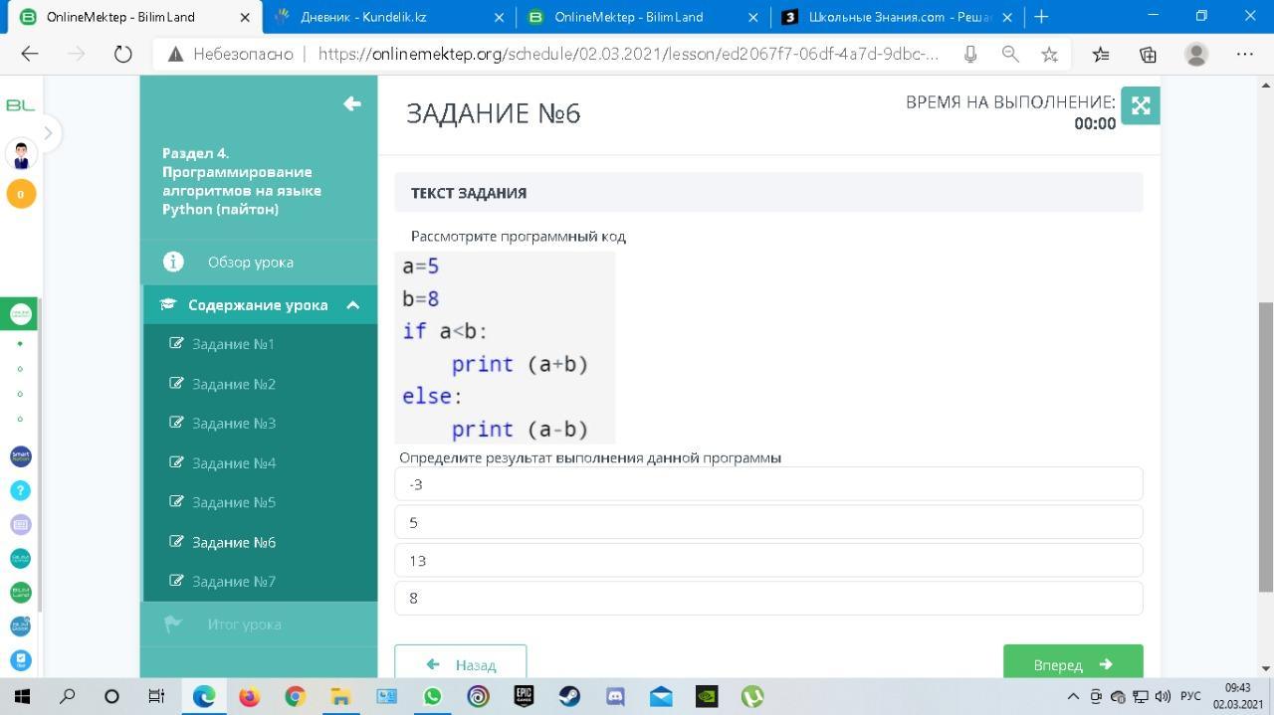Choose answer option -3
Viewport: 1274px width, 715px height.
coord(768,484)
